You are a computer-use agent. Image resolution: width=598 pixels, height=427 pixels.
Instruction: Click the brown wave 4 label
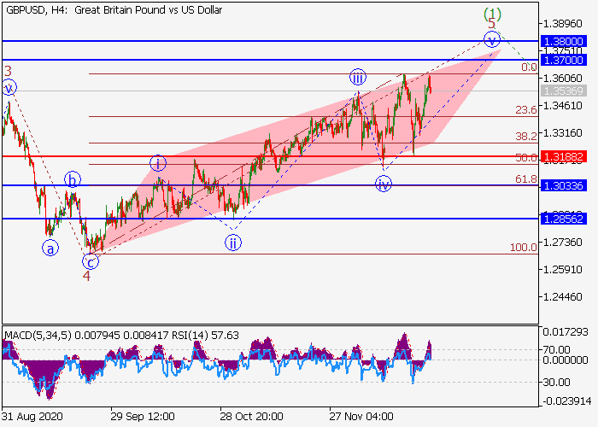coord(86,276)
